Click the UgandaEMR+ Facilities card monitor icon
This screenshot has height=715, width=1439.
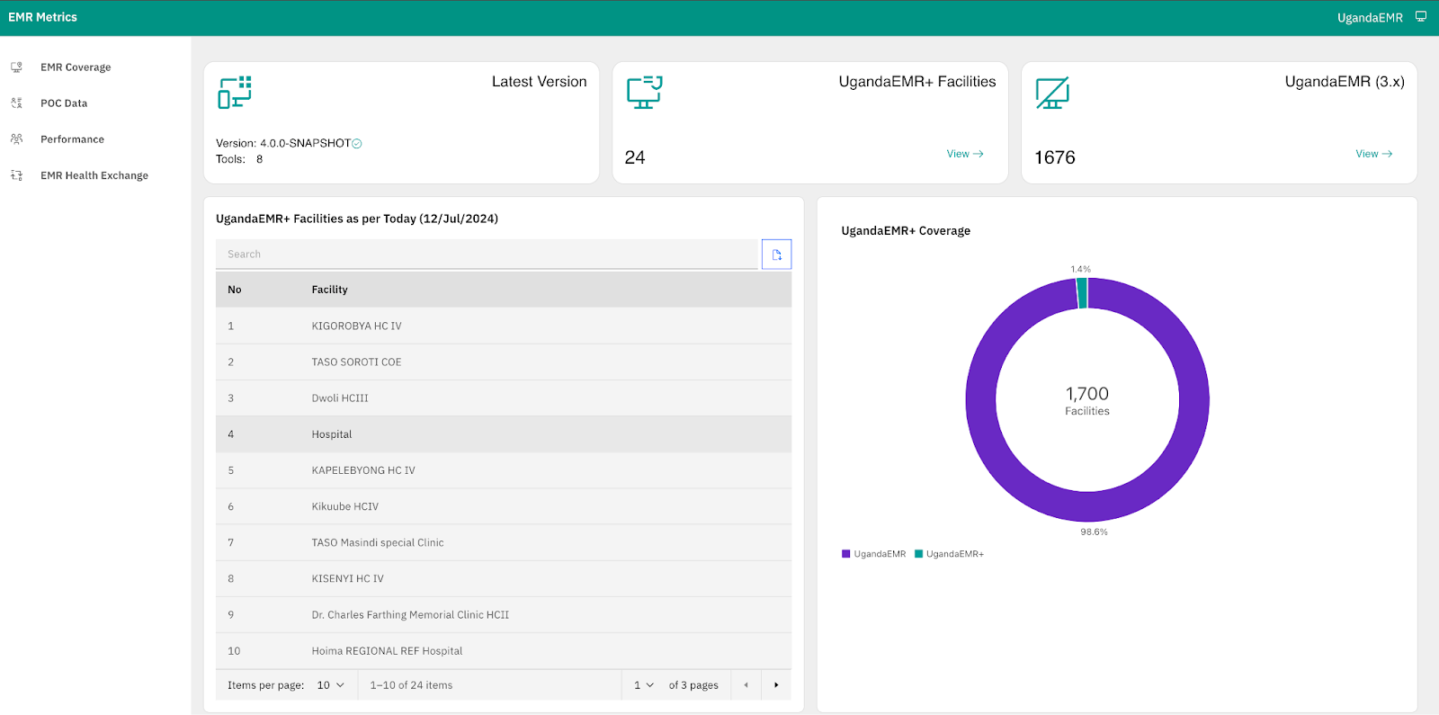644,93
